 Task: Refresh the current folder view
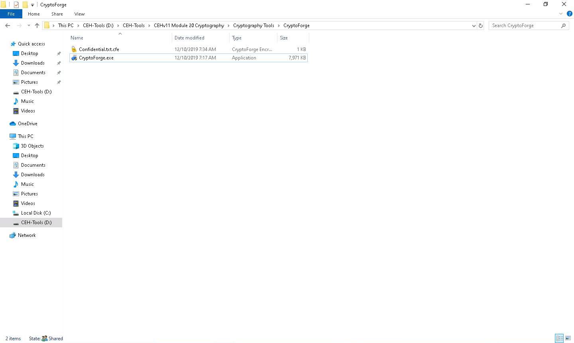click(481, 26)
